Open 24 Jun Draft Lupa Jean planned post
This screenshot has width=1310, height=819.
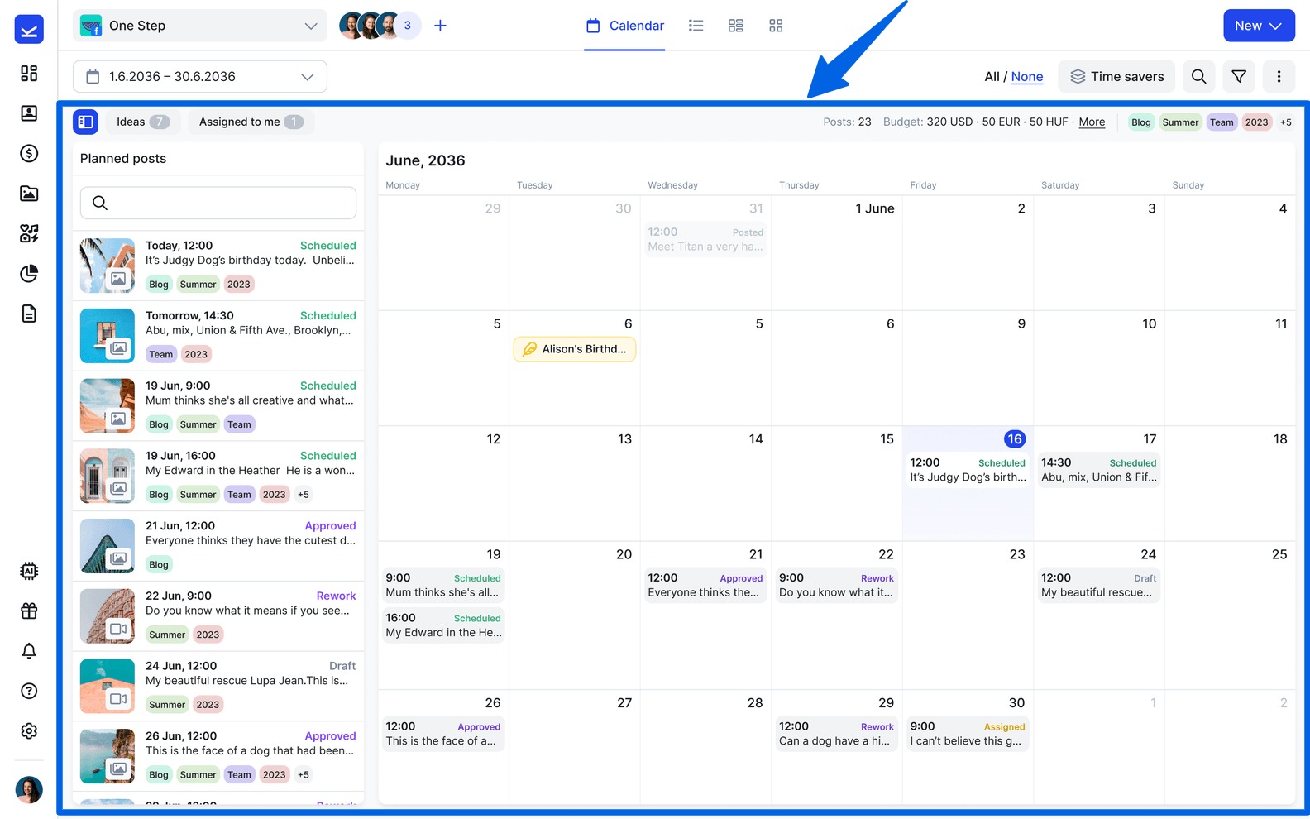(218, 686)
